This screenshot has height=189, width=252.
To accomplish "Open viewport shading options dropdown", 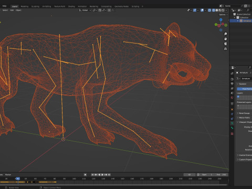I will [x=226, y=10].
